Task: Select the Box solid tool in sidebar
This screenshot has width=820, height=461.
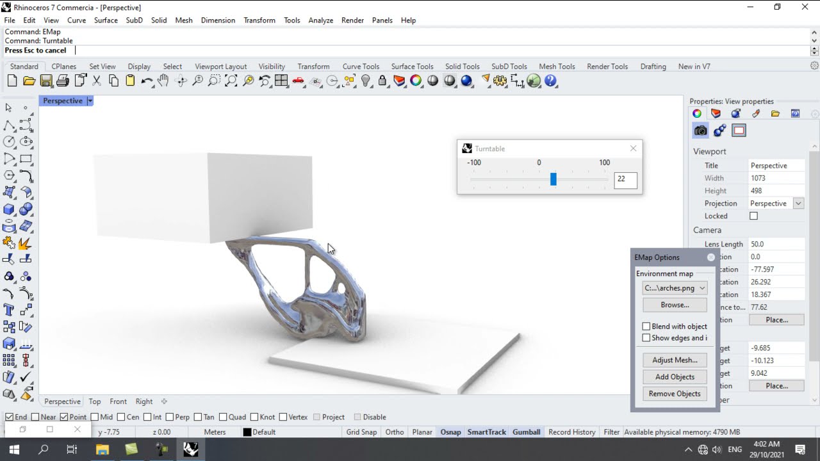Action: (9, 209)
